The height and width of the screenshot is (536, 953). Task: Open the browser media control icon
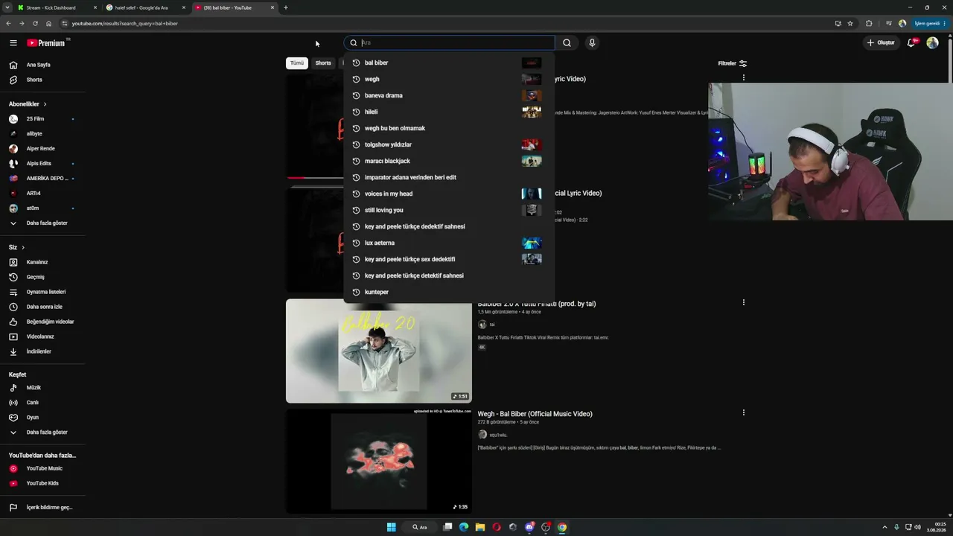pos(888,23)
